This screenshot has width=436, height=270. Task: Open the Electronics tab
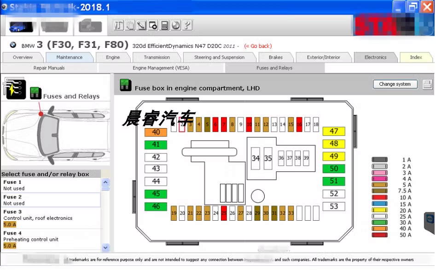[376, 57]
